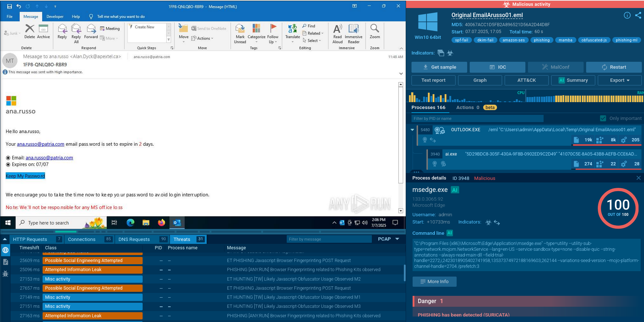Click the CPU usage timeline graph

(x=466, y=97)
